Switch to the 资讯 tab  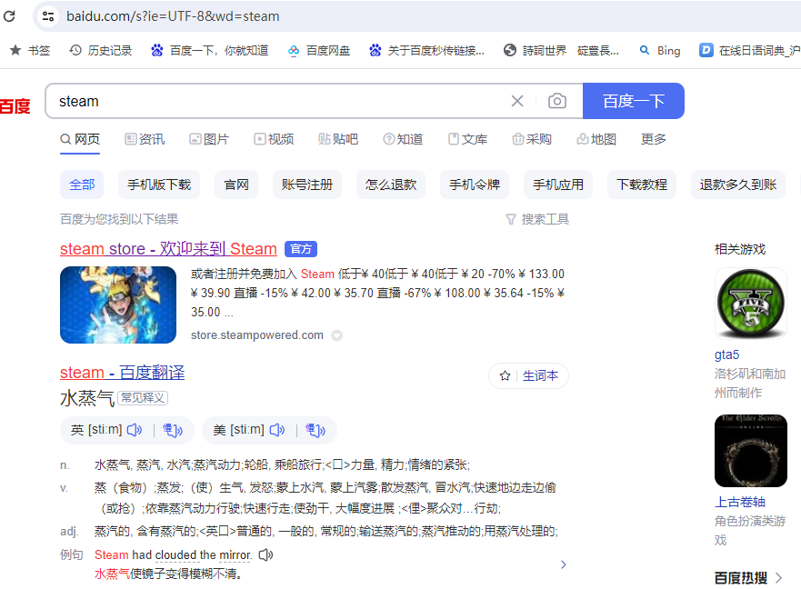pos(145,139)
